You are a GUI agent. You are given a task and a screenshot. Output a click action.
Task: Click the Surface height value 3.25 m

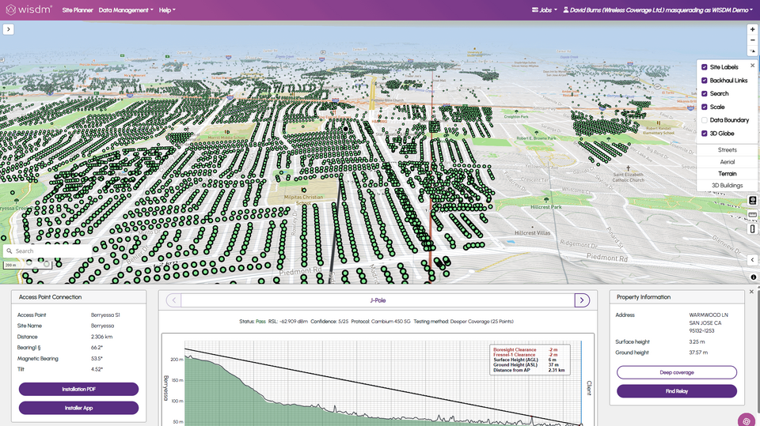point(697,341)
